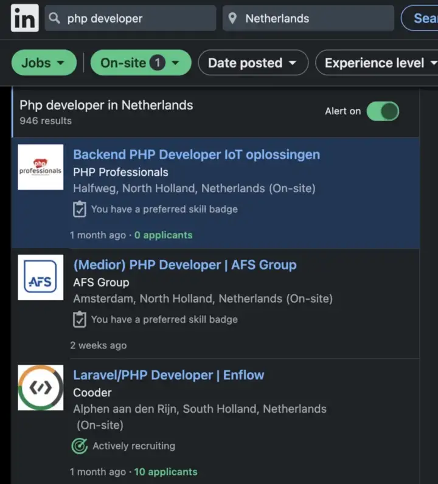Image resolution: width=438 pixels, height=484 pixels.
Task: Open LinkedIn home via logo
Action: tap(25, 18)
